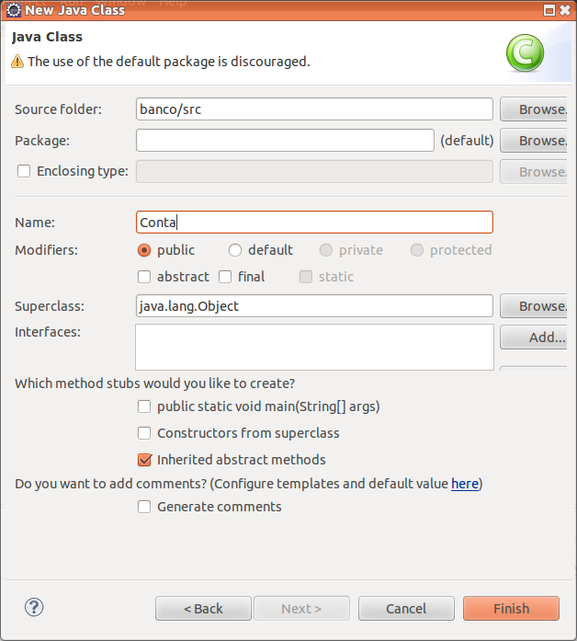Click Cancel to dismiss the wizard
Screen dimensions: 577x641
point(406,609)
